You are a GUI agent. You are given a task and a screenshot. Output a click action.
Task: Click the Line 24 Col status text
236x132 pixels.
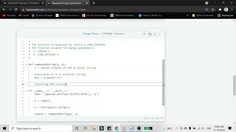tap(153, 118)
